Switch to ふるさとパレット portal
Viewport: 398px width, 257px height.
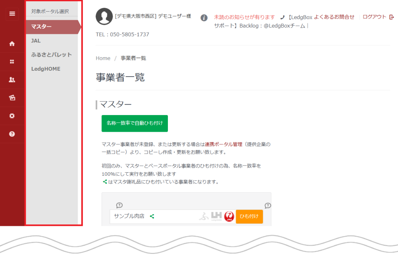pyautogui.click(x=51, y=54)
